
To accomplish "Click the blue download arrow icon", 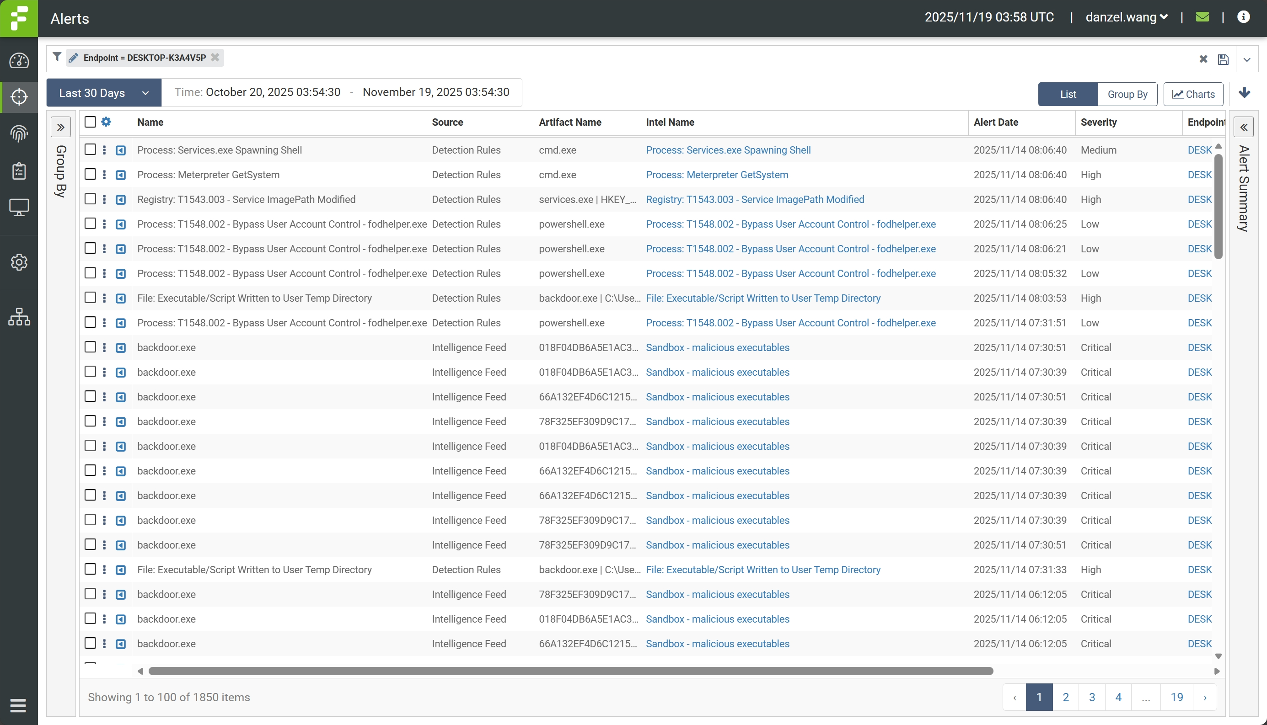I will 1244,93.
